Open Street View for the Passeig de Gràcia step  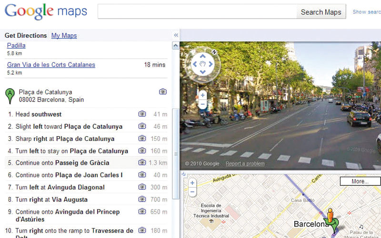tap(142, 163)
